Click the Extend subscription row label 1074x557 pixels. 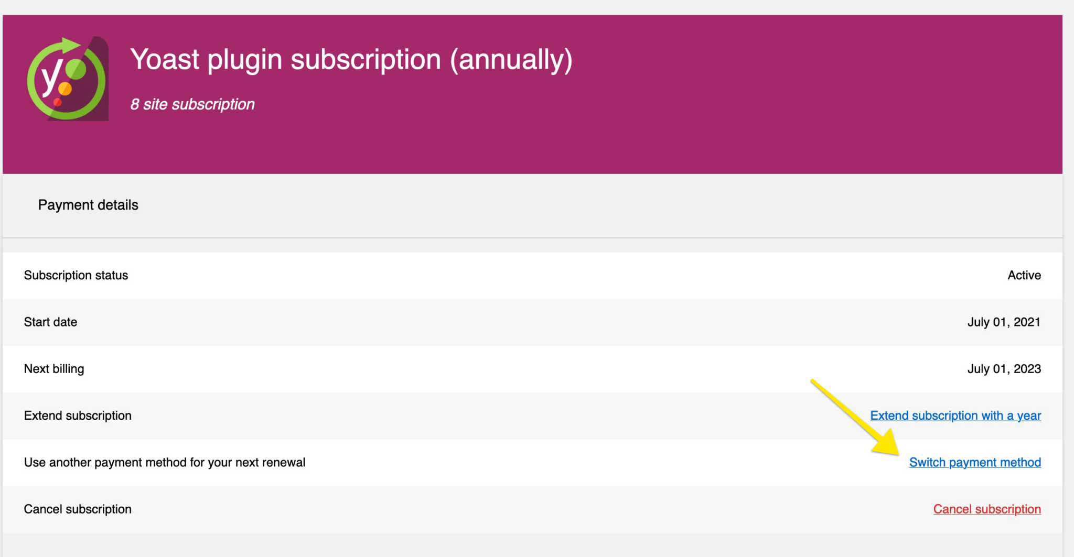point(78,416)
